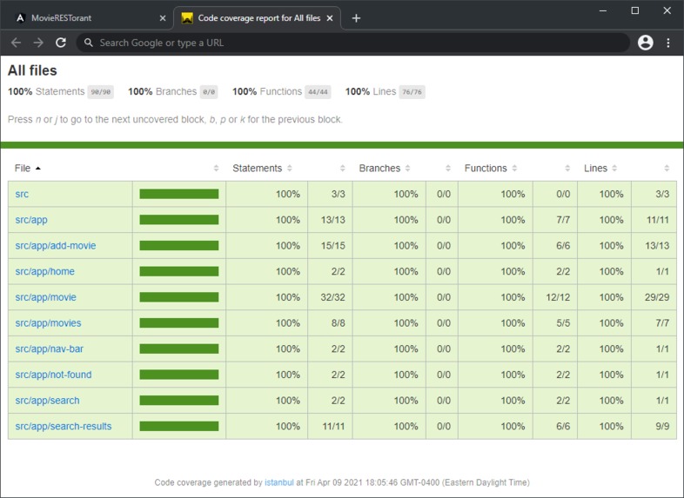Open the src/app/search-results link
Screen dimensions: 684x498
[x=64, y=427]
